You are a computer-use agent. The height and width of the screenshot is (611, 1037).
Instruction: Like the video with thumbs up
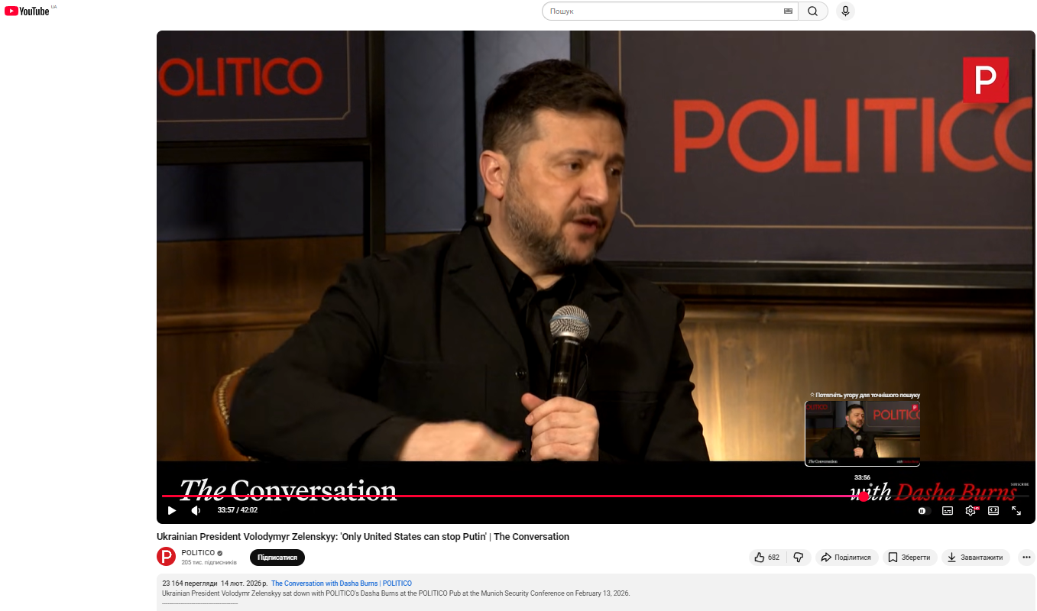click(x=766, y=558)
